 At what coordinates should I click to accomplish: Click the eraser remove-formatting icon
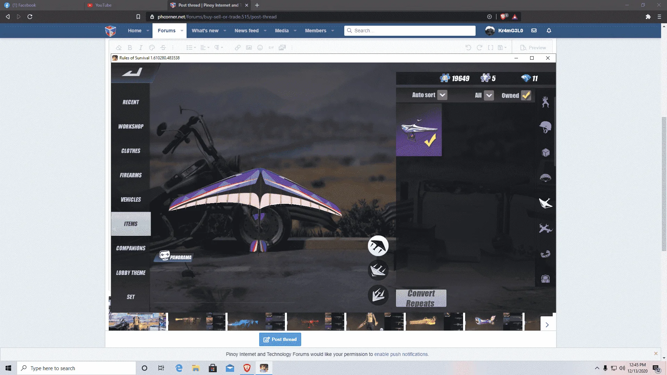click(x=119, y=48)
